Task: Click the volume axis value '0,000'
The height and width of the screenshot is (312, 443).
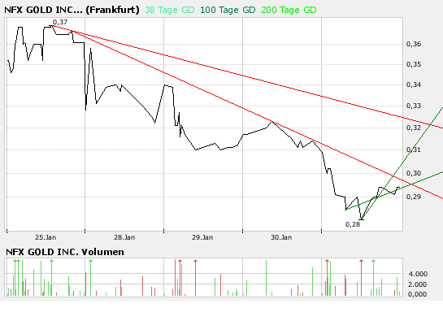Action: tap(418, 294)
